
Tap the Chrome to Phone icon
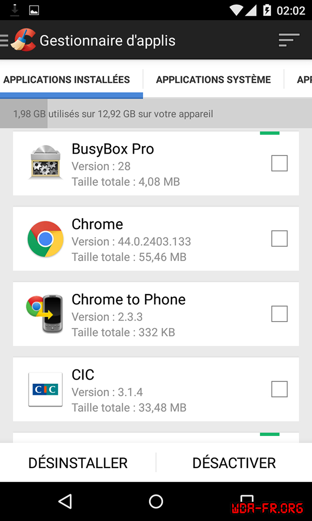pyautogui.click(x=45, y=314)
